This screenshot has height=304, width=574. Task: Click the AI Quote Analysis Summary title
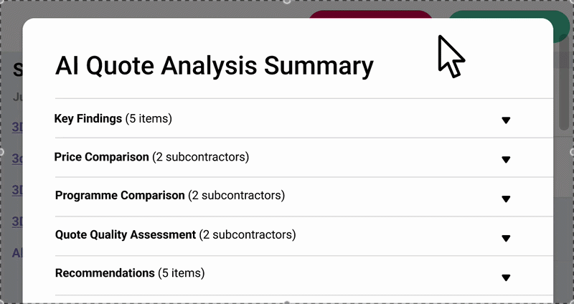pyautogui.click(x=214, y=65)
